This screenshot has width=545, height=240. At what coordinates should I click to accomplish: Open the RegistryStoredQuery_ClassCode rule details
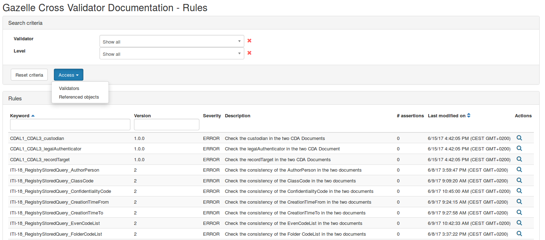pos(519,180)
